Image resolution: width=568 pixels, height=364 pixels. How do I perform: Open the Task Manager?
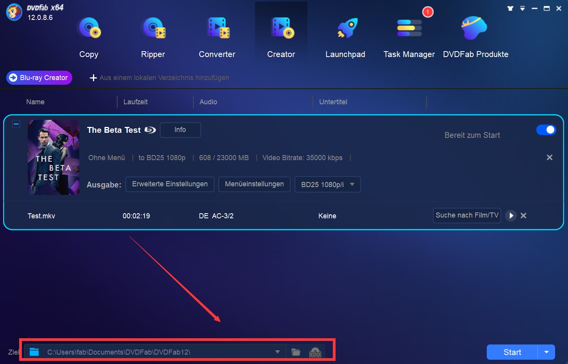click(x=409, y=38)
